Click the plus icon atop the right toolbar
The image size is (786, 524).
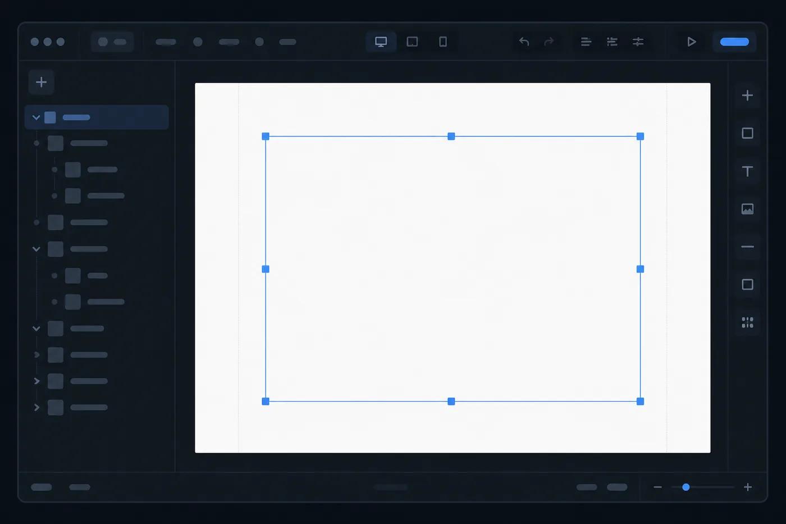747,95
